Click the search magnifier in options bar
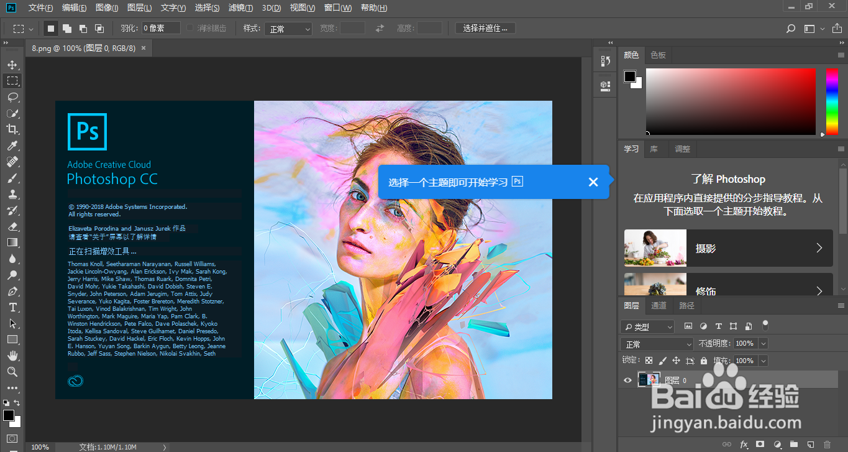 pos(790,29)
